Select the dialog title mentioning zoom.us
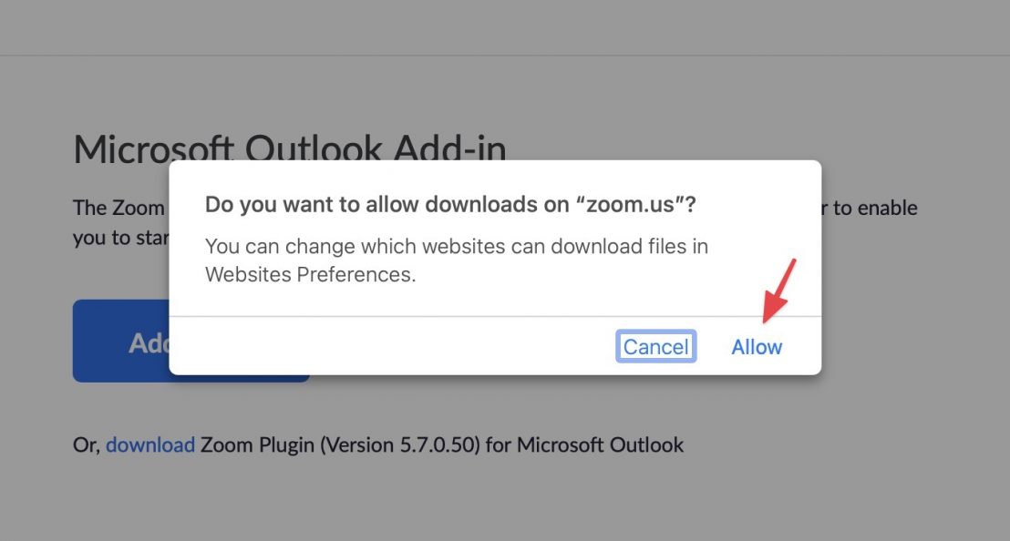 pyautogui.click(x=453, y=204)
